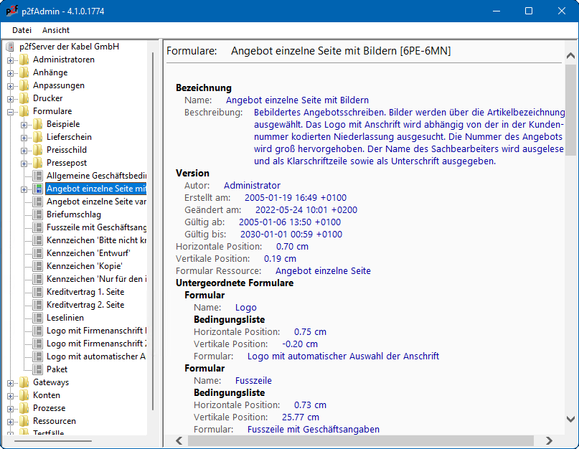Click the up arrow of detail pane scrollbar
The image size is (579, 449).
click(x=570, y=55)
